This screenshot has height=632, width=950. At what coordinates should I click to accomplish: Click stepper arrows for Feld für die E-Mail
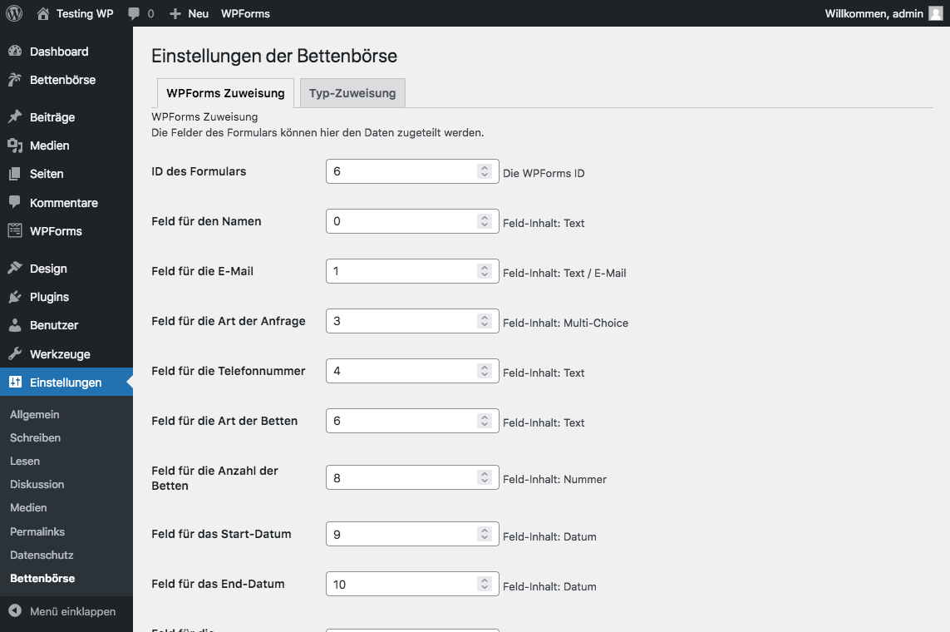pyautogui.click(x=484, y=271)
